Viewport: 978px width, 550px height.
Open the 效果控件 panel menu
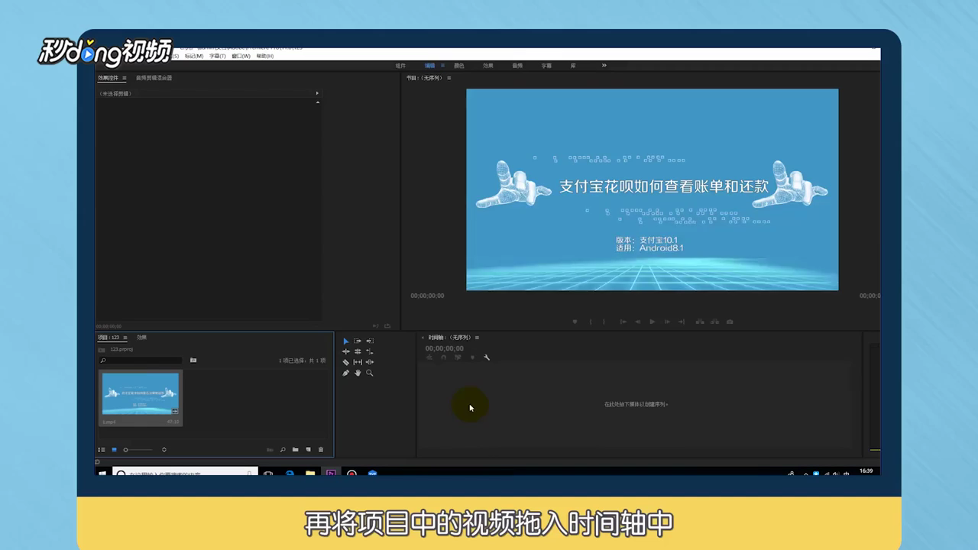pos(125,78)
